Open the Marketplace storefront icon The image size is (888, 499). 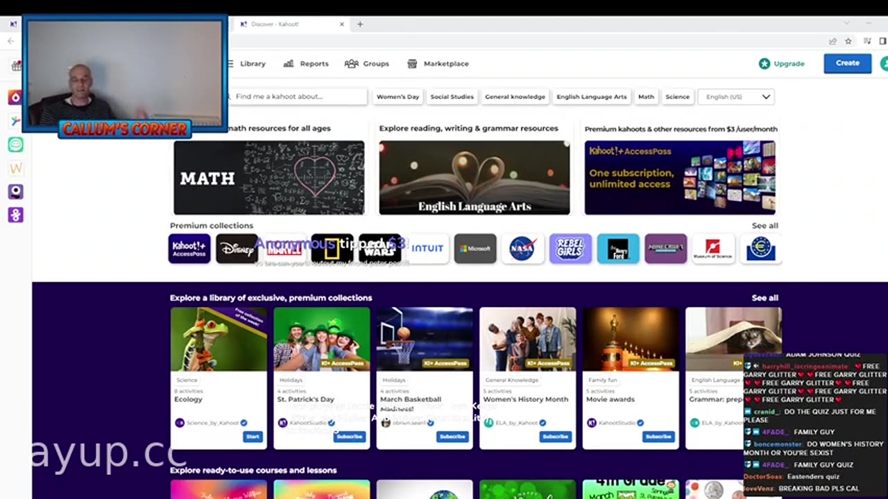tap(412, 64)
